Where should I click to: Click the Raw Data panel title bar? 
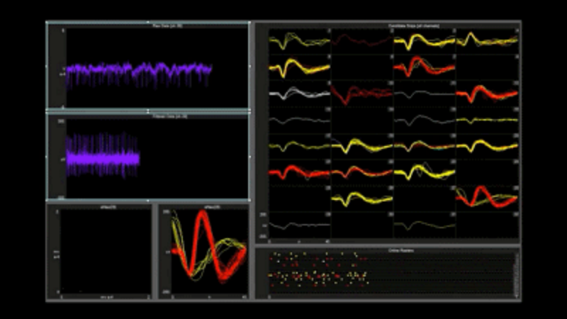pyautogui.click(x=147, y=25)
